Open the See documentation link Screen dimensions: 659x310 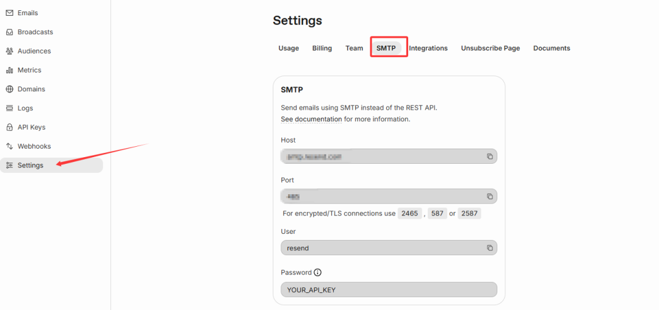[311, 119]
